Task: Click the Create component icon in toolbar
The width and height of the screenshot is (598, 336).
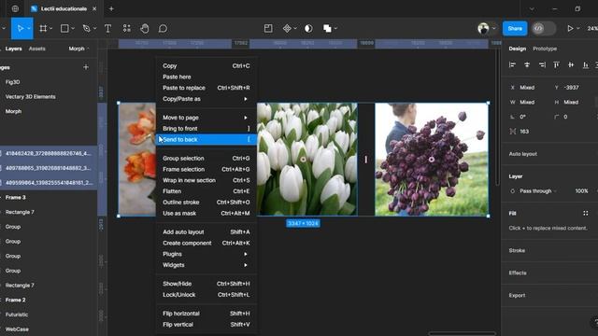Action: 287,28
